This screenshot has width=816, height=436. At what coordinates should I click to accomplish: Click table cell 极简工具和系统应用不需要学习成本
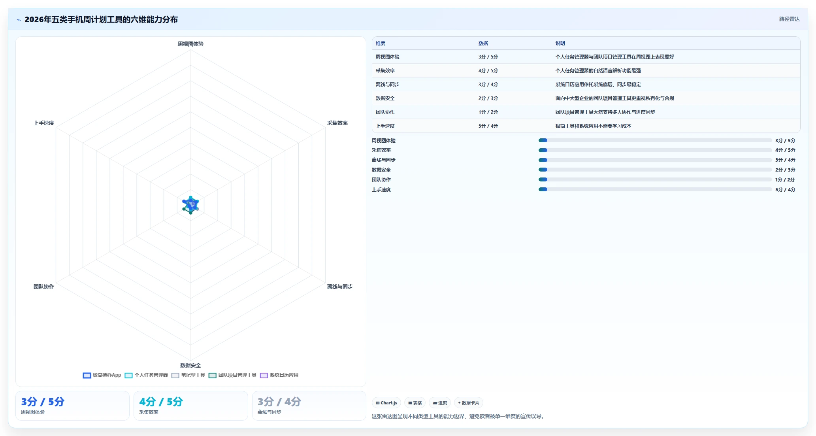point(594,126)
